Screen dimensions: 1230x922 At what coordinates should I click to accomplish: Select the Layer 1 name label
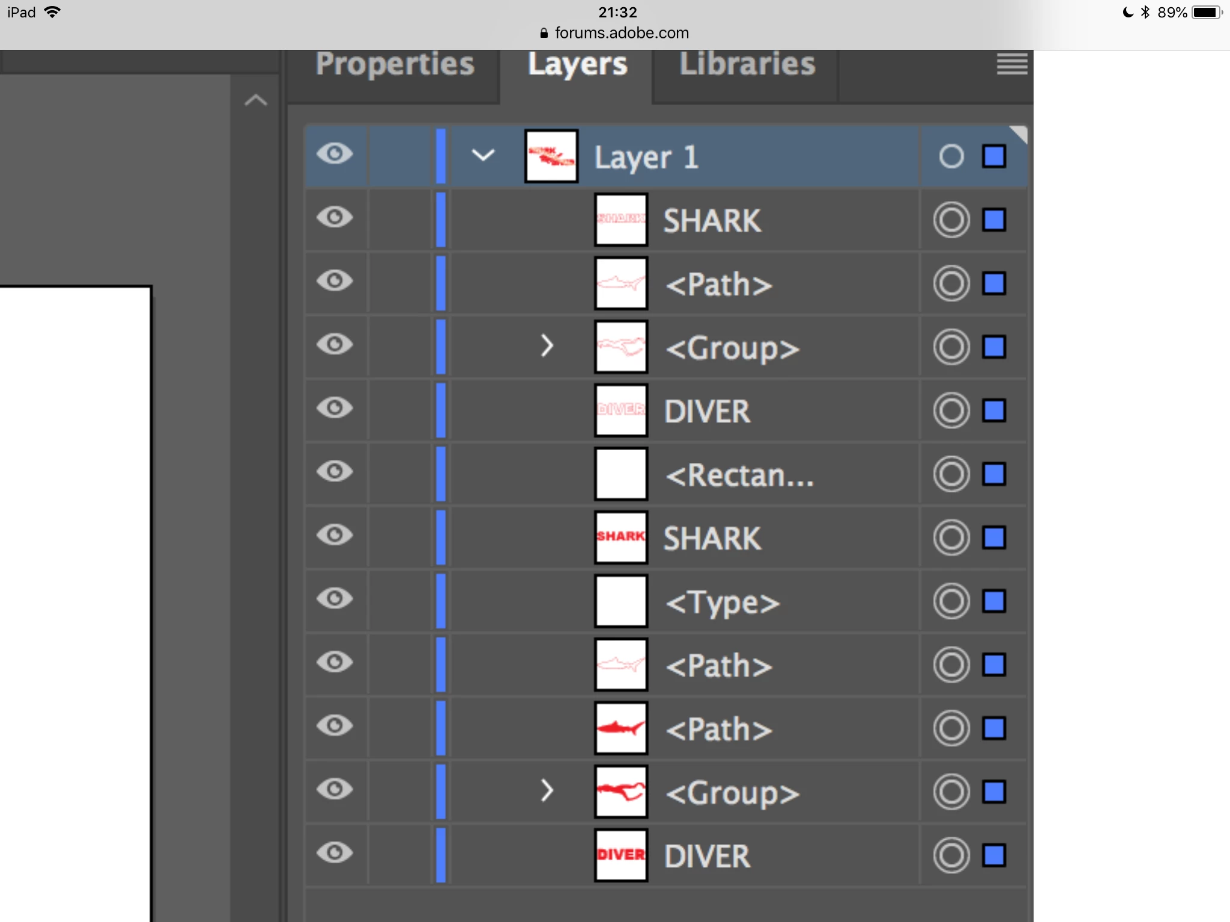646,158
